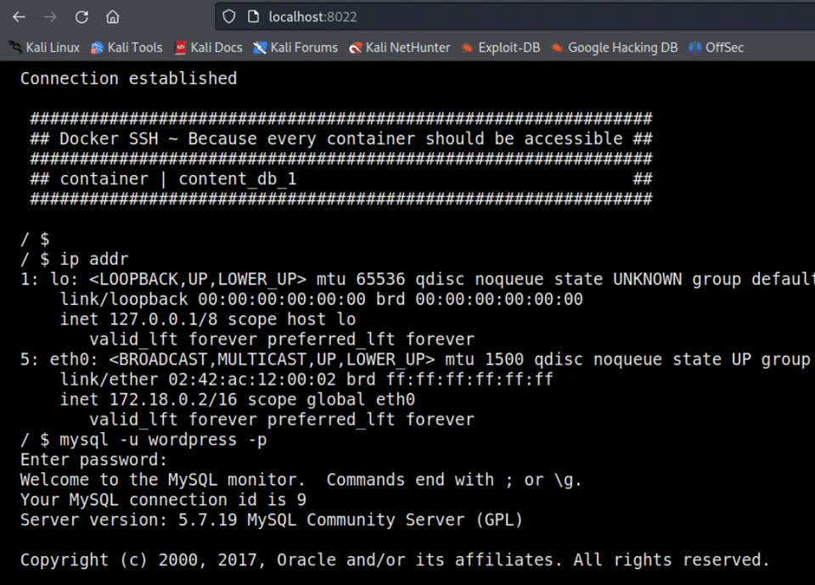Click the shield tracking protection icon
Screen dimensions: 815x585
click(229, 17)
